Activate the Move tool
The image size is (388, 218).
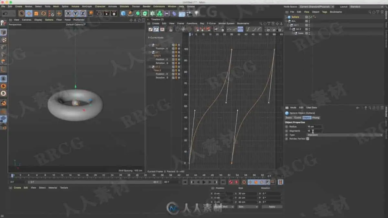tap(29, 14)
